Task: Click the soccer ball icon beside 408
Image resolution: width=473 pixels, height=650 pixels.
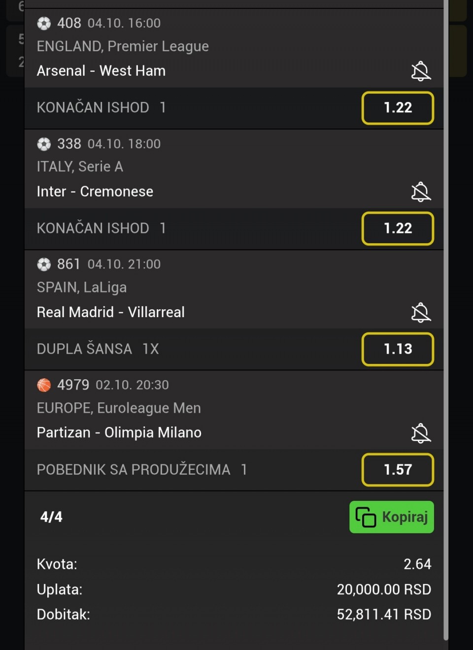Action: pos(44,23)
